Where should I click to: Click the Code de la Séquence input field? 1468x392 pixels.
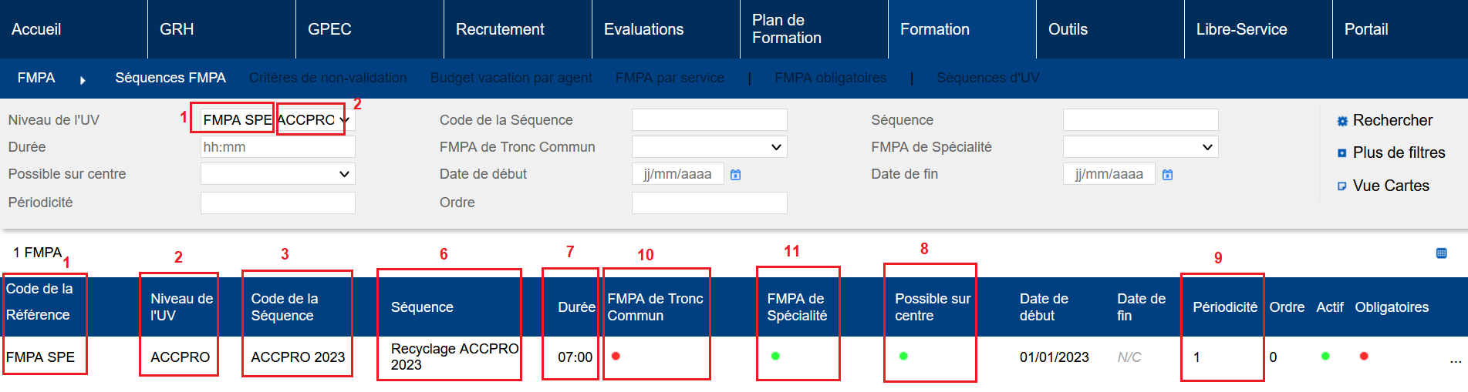click(709, 120)
